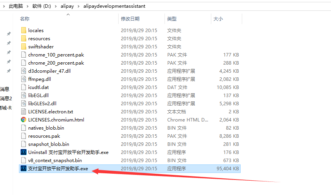Image resolution: width=331 pixels, height=195 pixels.
Task: Open the locales folder icon
Action: point(24,30)
